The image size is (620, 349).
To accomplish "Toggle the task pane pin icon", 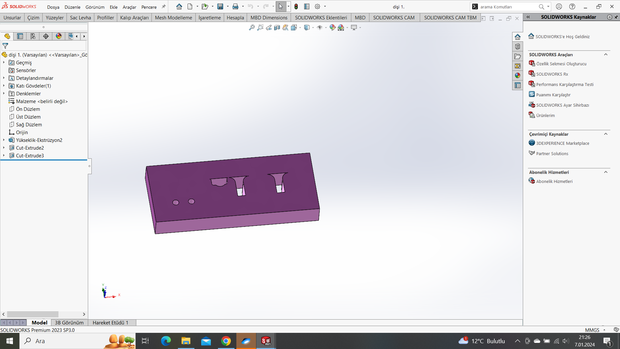I will (616, 17).
